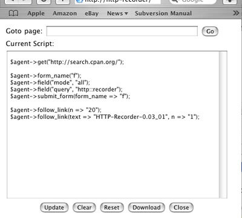Click the Clear button

[84, 208]
